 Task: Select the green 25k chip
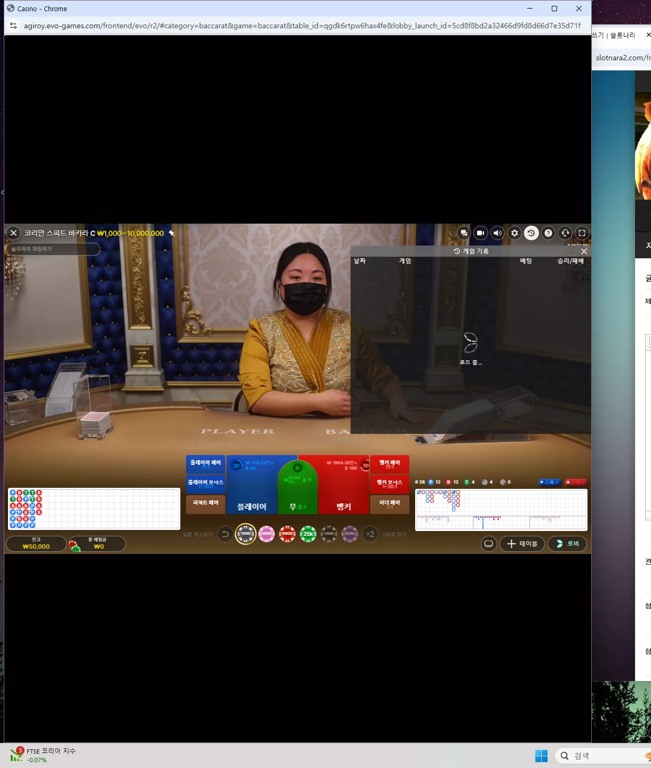coord(308,534)
